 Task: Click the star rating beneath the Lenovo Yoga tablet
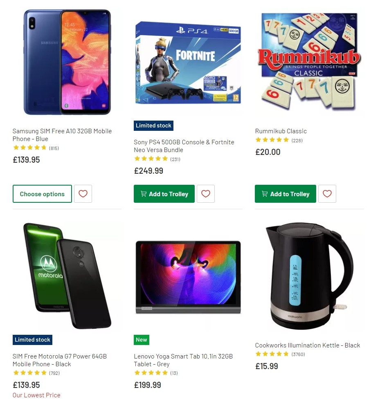tap(151, 373)
